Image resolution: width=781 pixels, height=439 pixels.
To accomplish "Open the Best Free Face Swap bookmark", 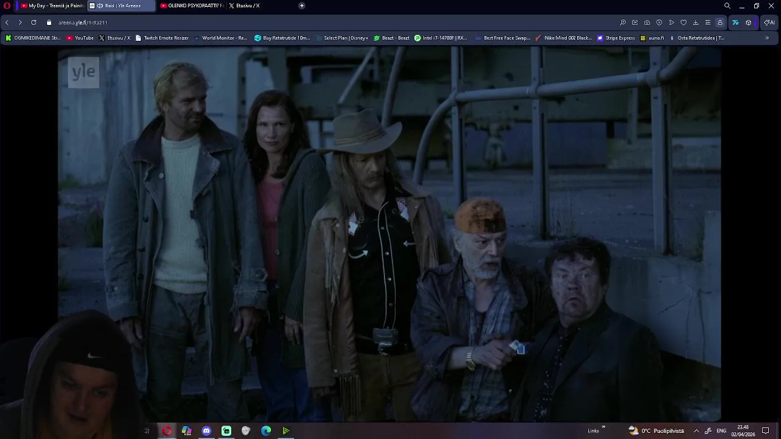I will click(x=502, y=38).
